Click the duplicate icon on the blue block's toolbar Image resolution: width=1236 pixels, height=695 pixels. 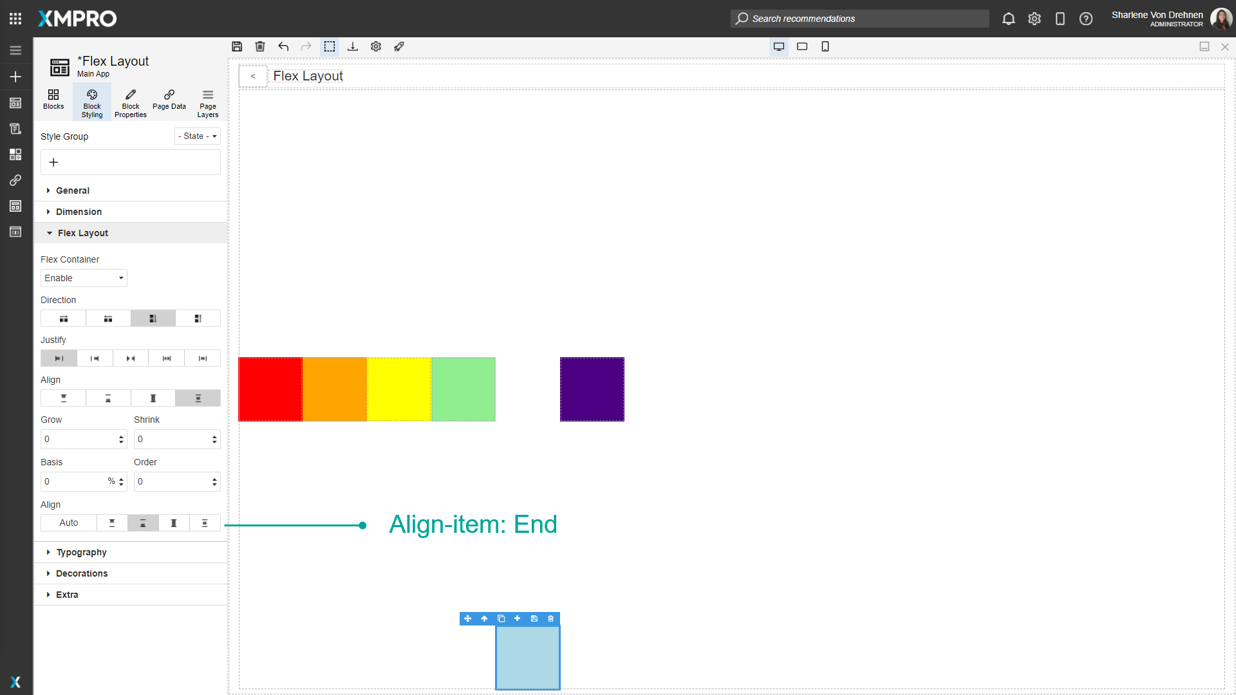[501, 618]
